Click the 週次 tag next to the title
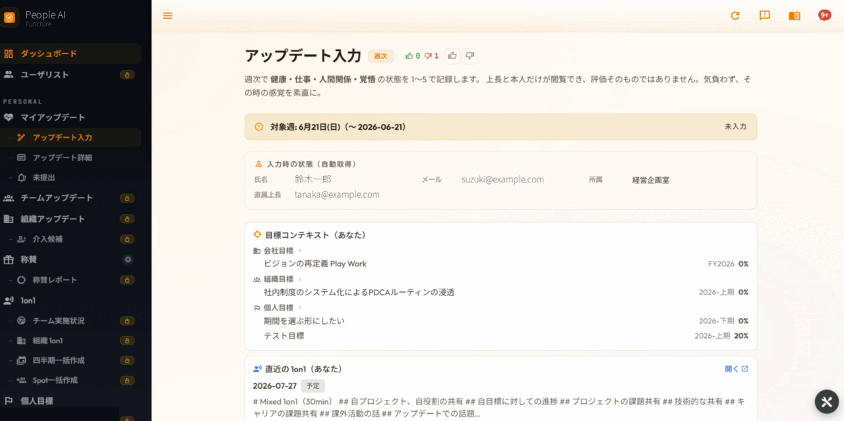The image size is (844, 421). click(380, 56)
